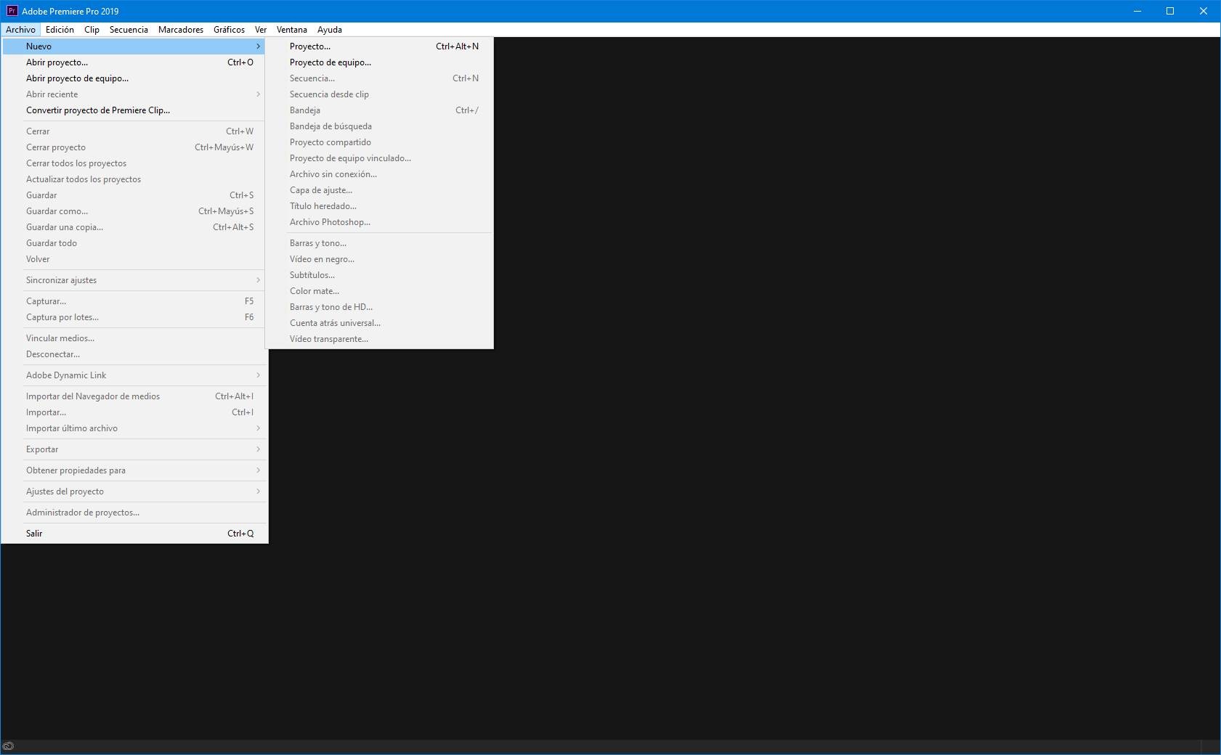Select Bandeja de búsqueda
Screen dimensions: 1221x755
click(379, 126)
